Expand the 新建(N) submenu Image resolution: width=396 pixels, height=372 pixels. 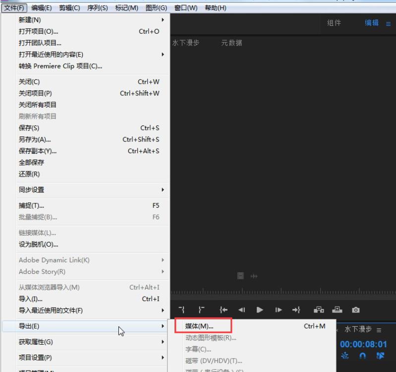click(163, 20)
